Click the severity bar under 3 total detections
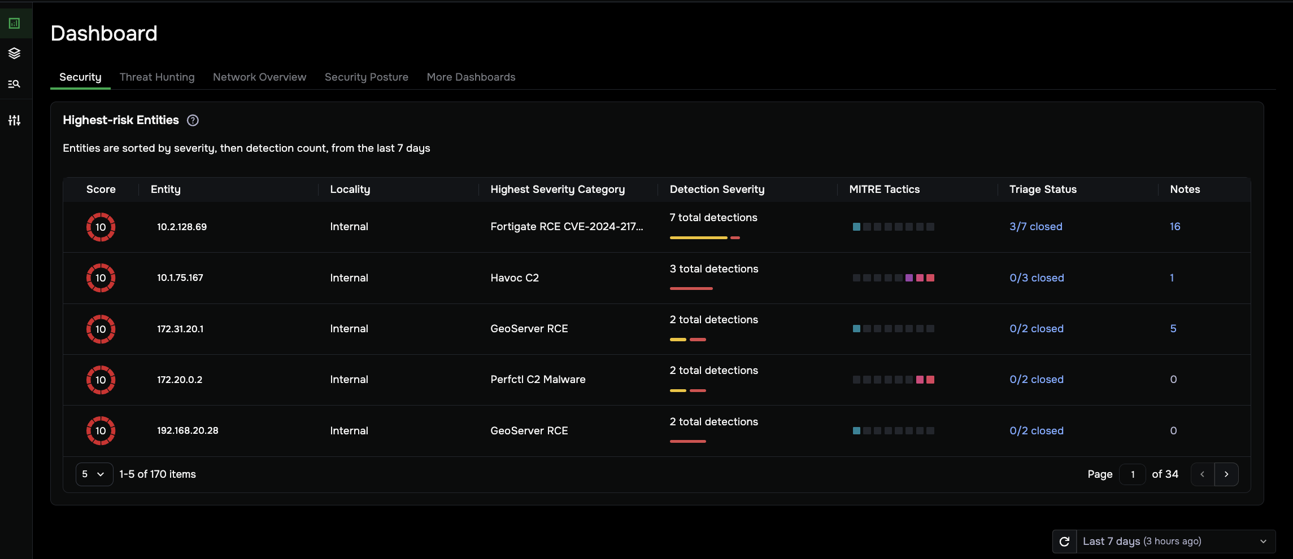This screenshot has width=1293, height=559. (x=691, y=289)
